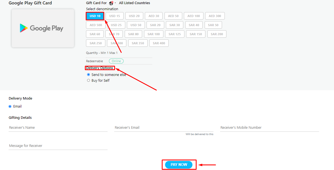The width and height of the screenshot is (334, 170).
Task: Pick the SAR 40 denomination
Action: pyautogui.click(x=194, y=25)
